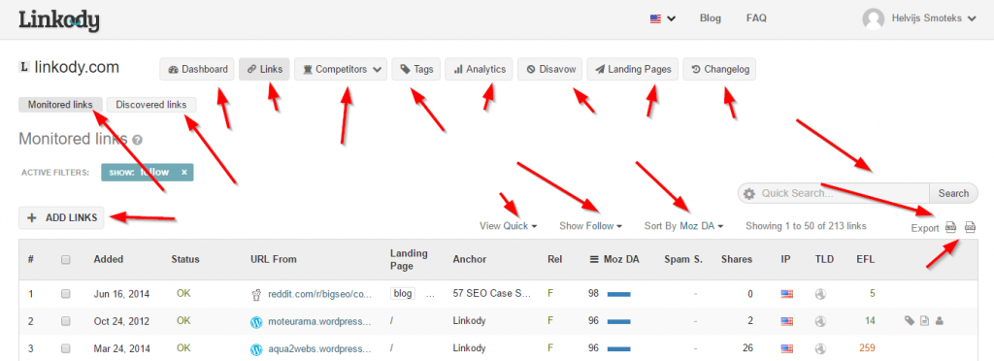Click the ADD LINKS button
This screenshot has height=361, width=994.
61,218
